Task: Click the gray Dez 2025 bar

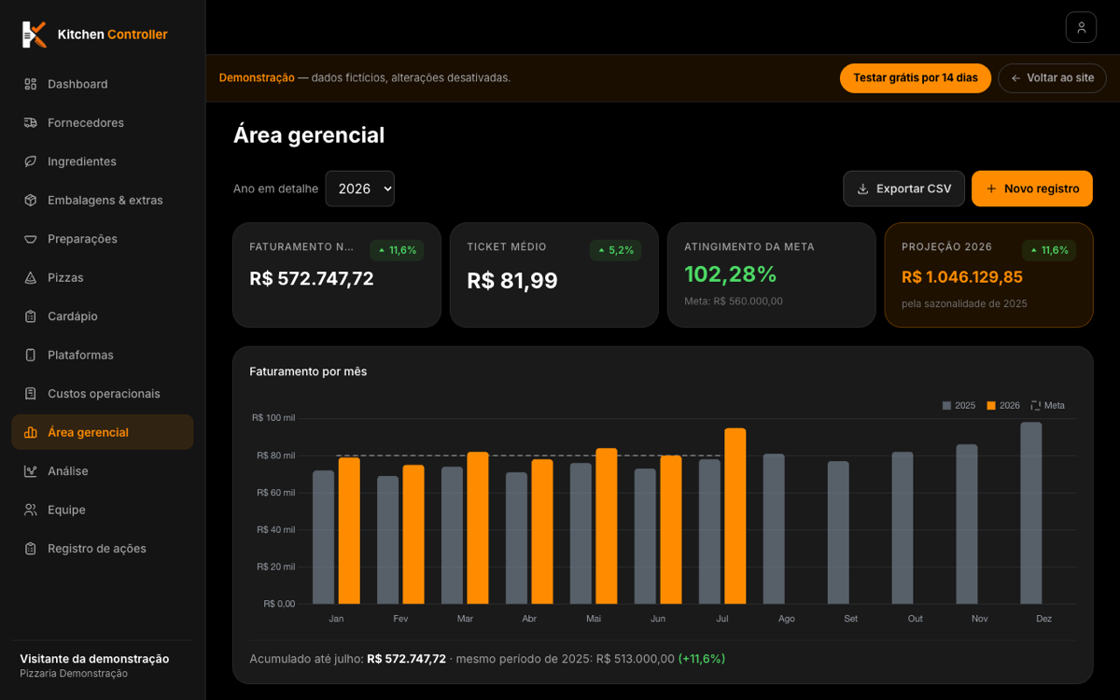Action: pos(1031,513)
